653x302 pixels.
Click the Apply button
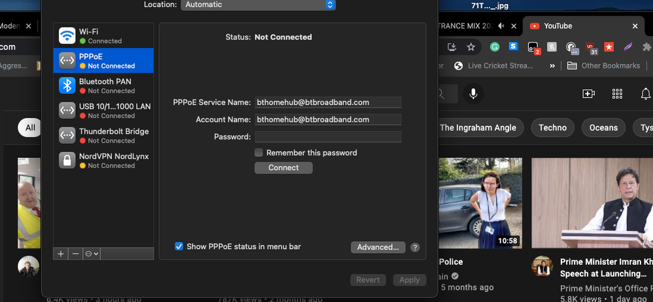coord(409,280)
